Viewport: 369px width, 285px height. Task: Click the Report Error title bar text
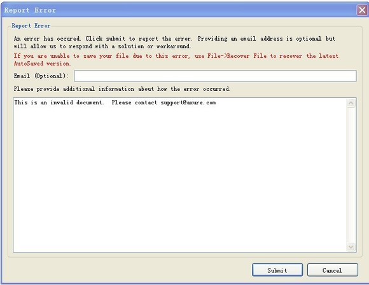pos(30,10)
